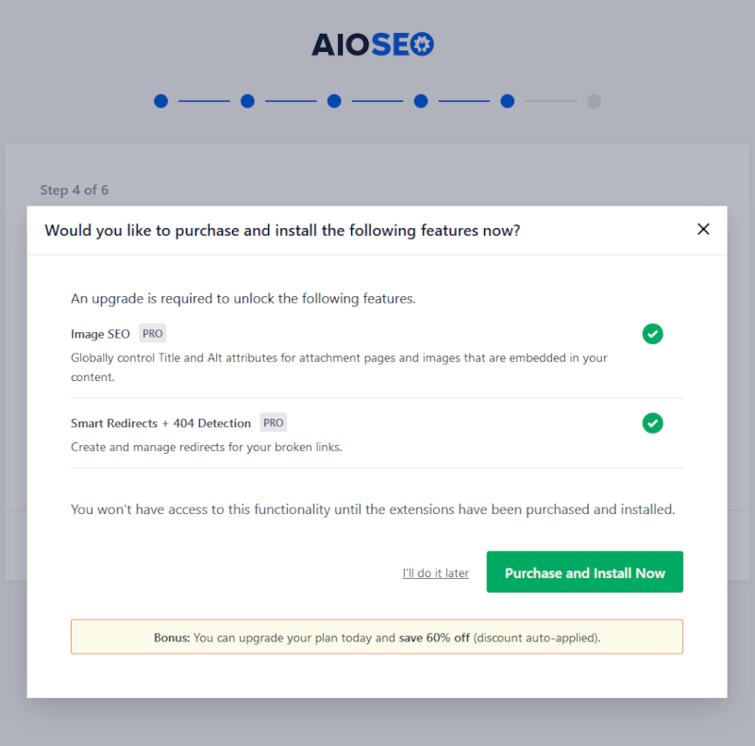The image size is (755, 746).
Task: Click the PRO badge beside Image SEO
Action: (153, 333)
